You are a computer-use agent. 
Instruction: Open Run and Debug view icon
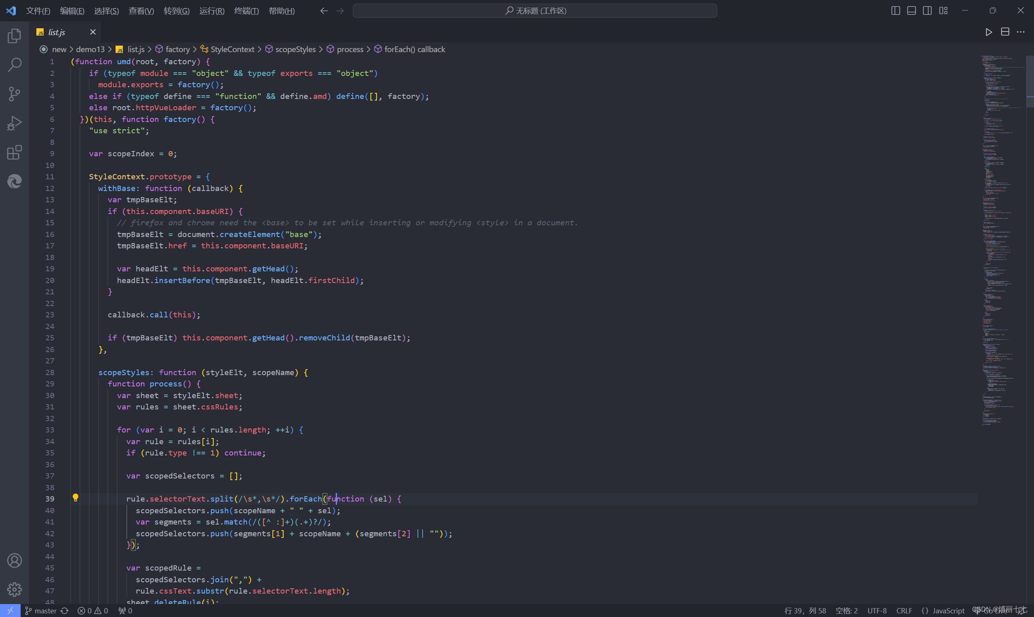[x=14, y=123]
